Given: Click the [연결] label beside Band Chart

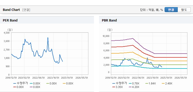Looking at the screenshot, I should 26,10.
